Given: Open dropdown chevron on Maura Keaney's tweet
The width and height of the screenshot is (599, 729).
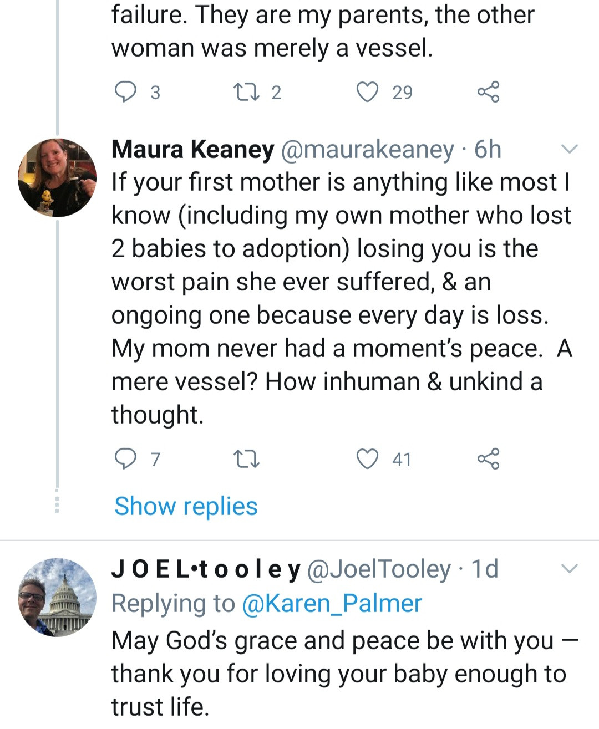Looking at the screenshot, I should coord(570,149).
